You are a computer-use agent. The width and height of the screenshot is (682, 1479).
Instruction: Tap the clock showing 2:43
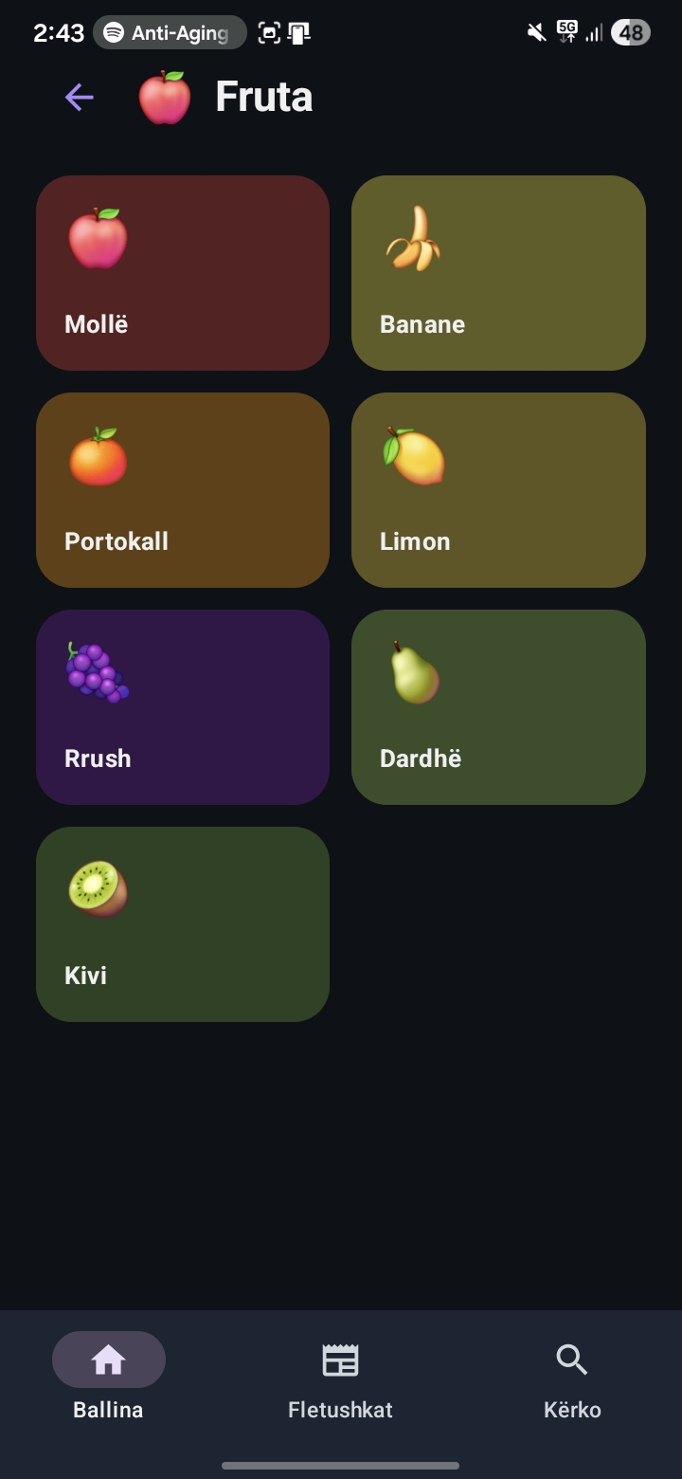click(58, 31)
